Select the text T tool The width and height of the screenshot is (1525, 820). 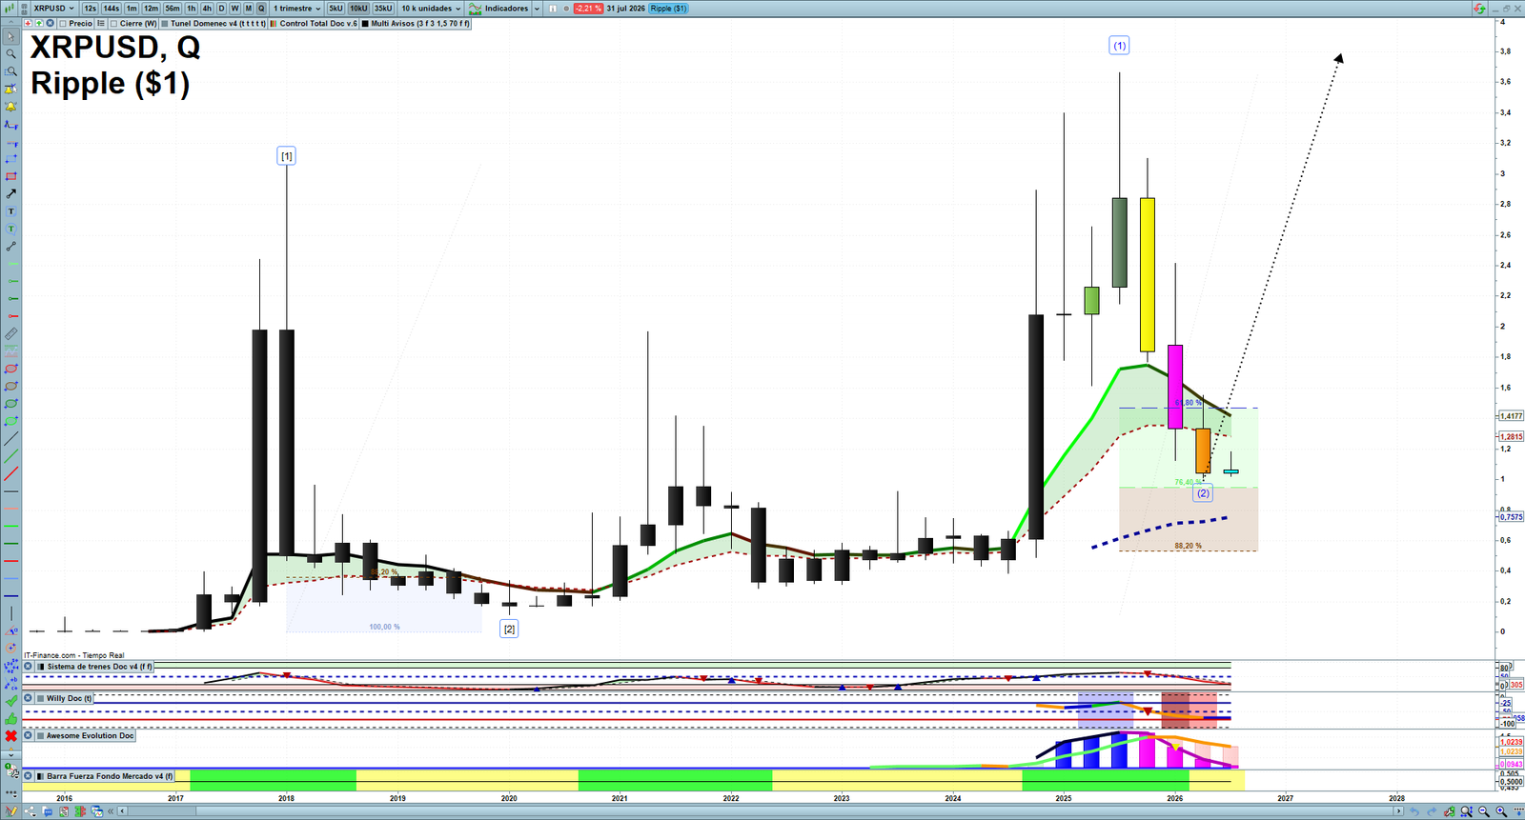[x=10, y=211]
